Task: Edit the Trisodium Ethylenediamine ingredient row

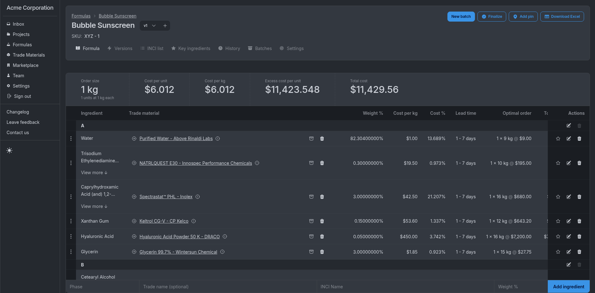Action: [569, 163]
